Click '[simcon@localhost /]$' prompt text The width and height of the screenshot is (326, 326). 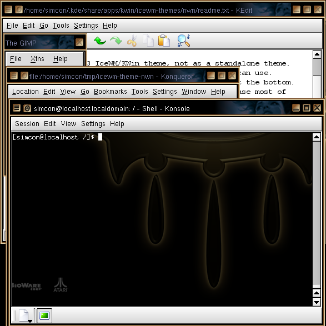(x=53, y=137)
